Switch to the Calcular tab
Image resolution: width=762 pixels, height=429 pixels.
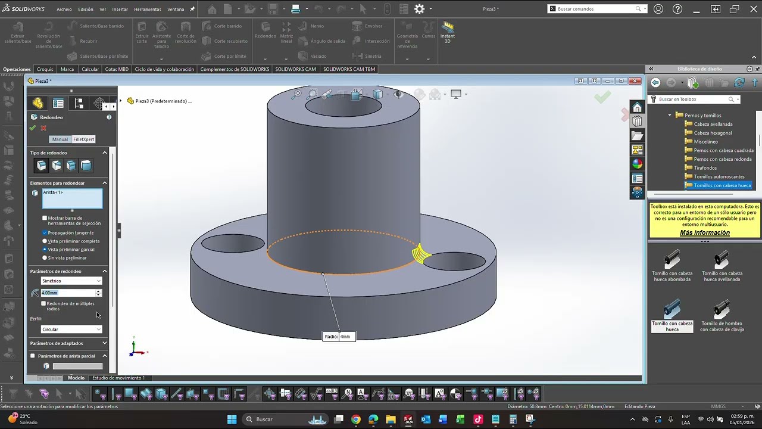(90, 69)
